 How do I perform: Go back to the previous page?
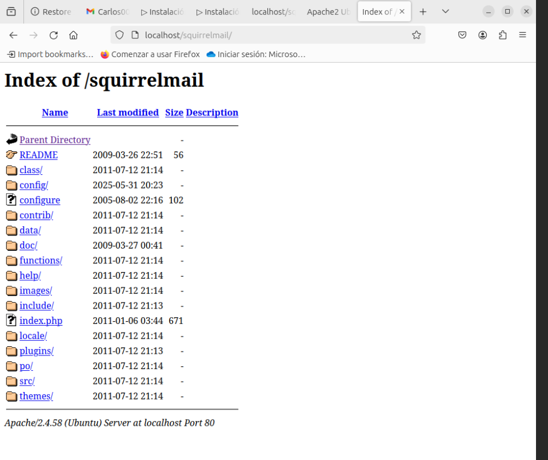13,35
